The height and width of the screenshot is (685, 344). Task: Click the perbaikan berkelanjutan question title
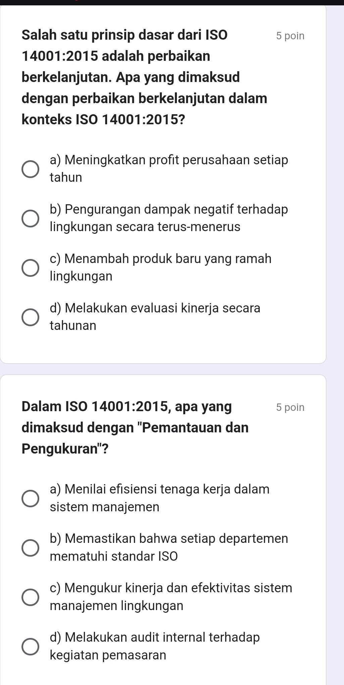point(144,77)
